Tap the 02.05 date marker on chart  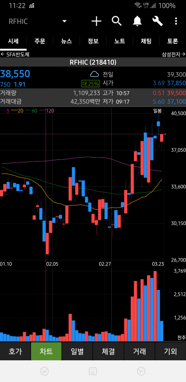pos(52,264)
